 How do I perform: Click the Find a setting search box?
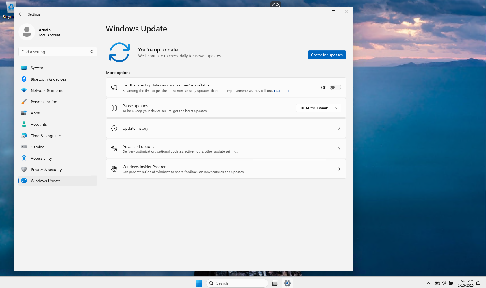point(55,52)
